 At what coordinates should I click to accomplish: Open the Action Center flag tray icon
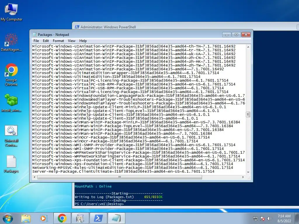tap(263, 218)
